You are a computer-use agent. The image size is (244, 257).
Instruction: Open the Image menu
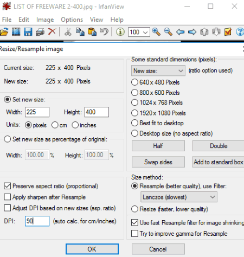45,20
